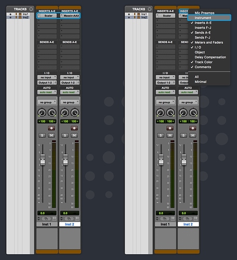This screenshot has width=237, height=260.
Task: Open left TRACKS list dropdown arrow
Action: [31, 9]
